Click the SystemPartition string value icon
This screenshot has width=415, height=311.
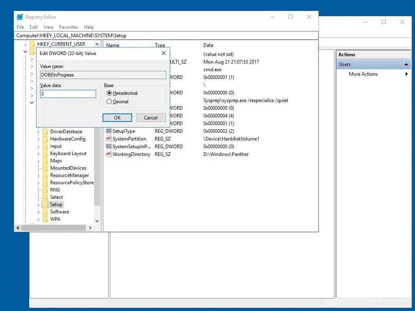pyautogui.click(x=109, y=138)
